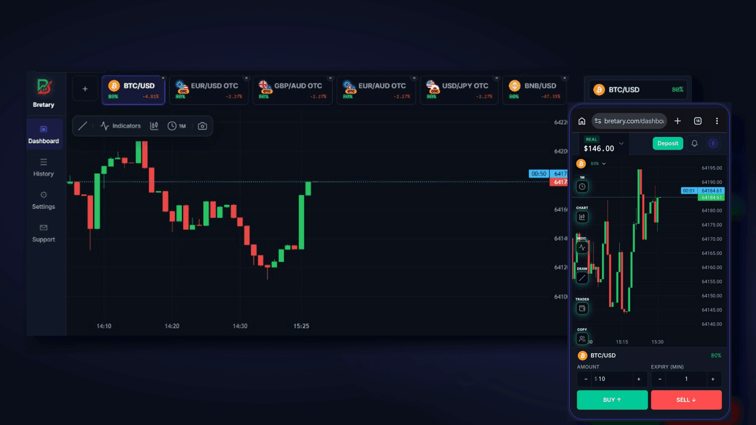Select the DRAW tool icon in phone
The width and height of the screenshot is (756, 425).
pyautogui.click(x=582, y=278)
